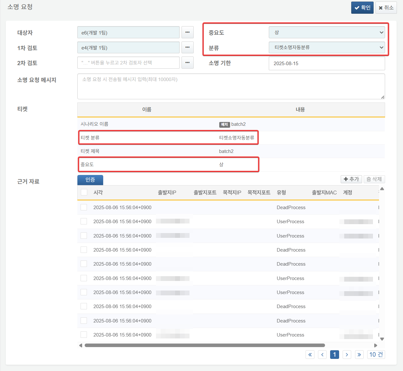The image size is (403, 371).
Task: Open the 분류 dropdown
Action: [327, 48]
